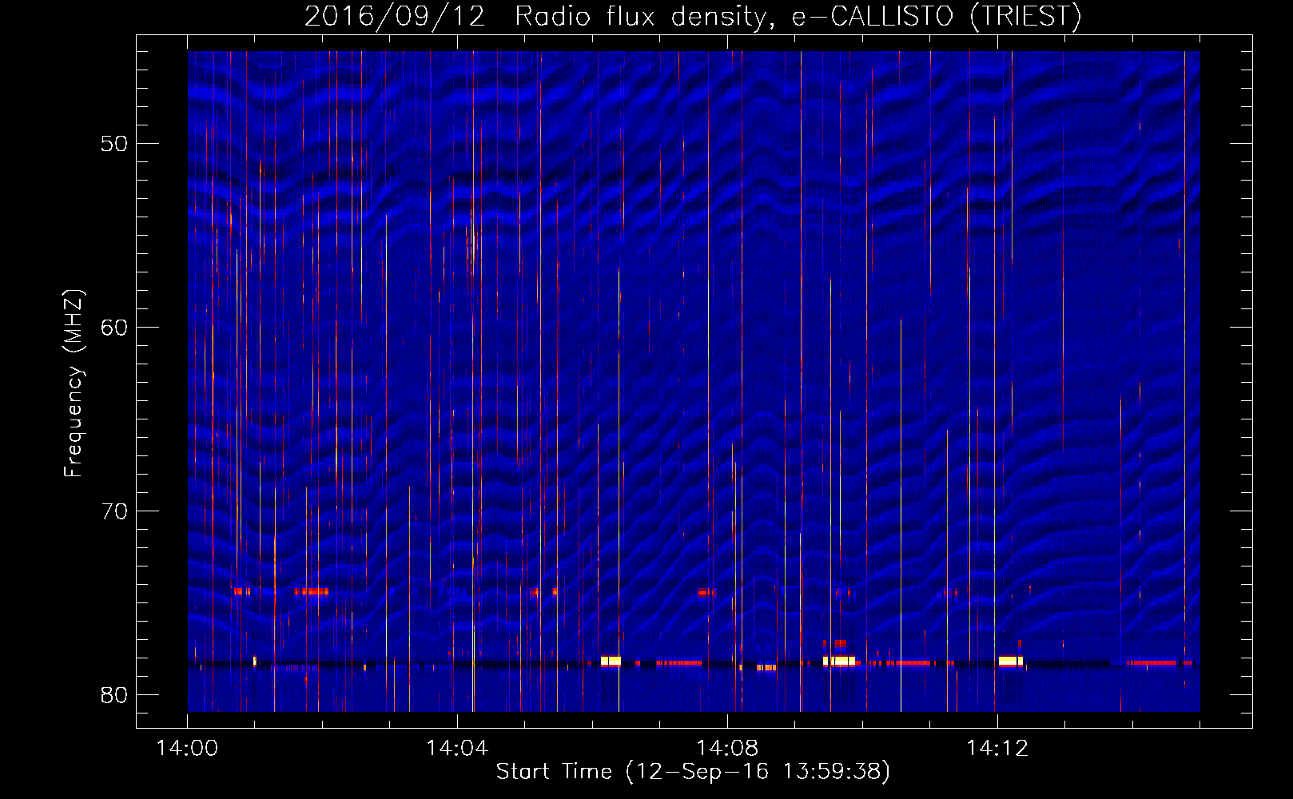Click the 'Start Time (12-Sep-16 13:59:38)' label

693,772
